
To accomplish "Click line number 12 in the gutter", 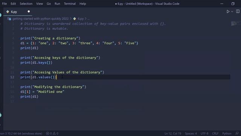I will point(12,77).
